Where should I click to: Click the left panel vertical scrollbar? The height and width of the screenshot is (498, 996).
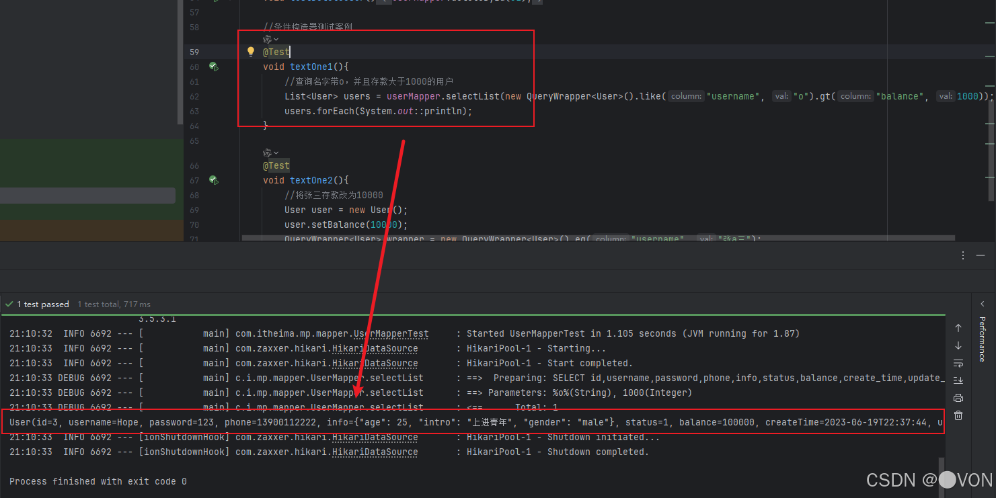180,62
